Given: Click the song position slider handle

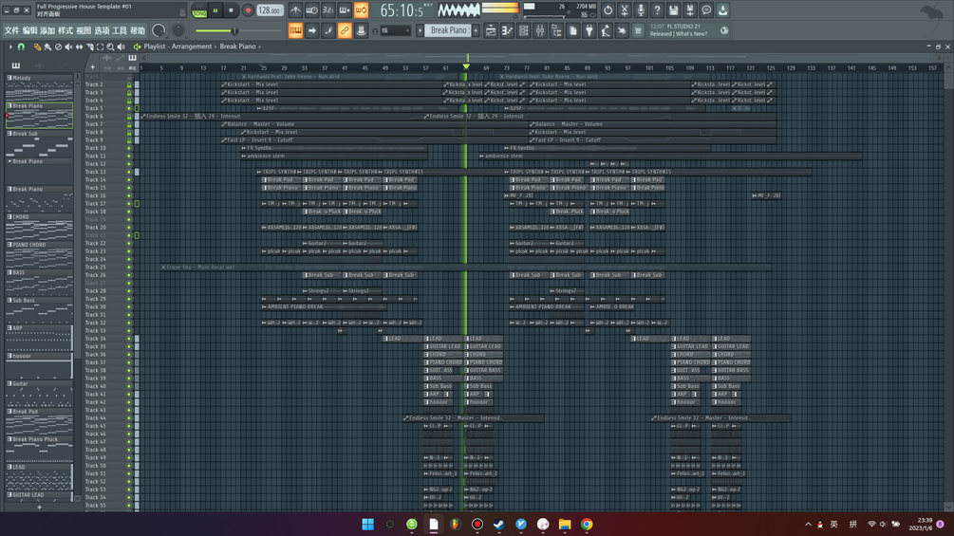Looking at the screenshot, I should pos(234,30).
